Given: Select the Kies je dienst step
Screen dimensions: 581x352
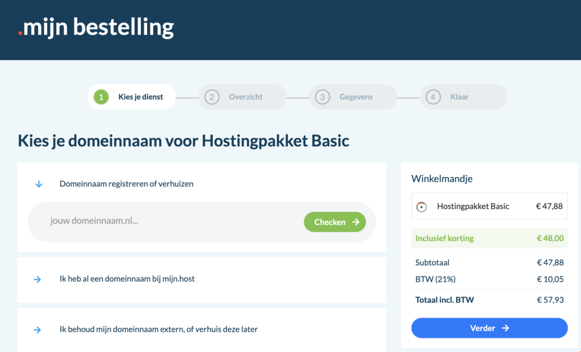Looking at the screenshot, I should point(140,97).
